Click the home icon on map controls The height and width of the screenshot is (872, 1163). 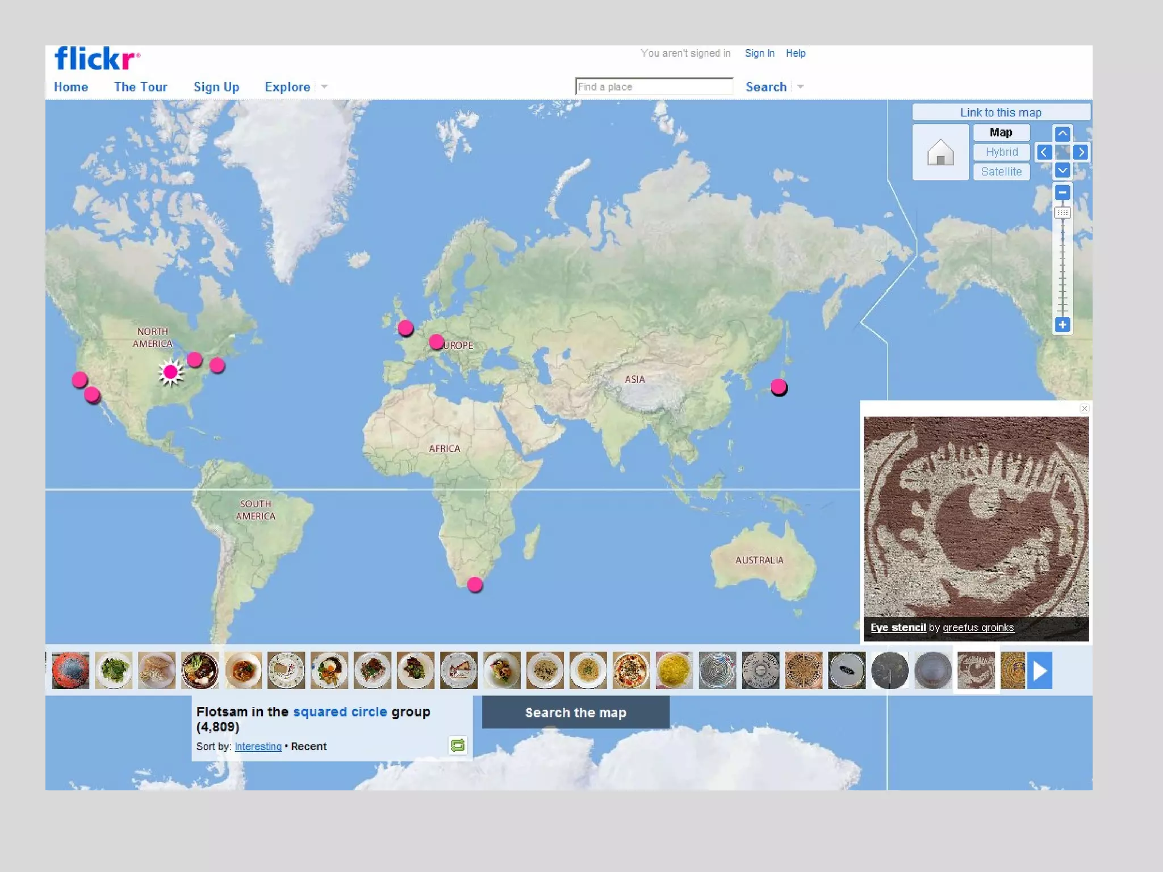(940, 152)
